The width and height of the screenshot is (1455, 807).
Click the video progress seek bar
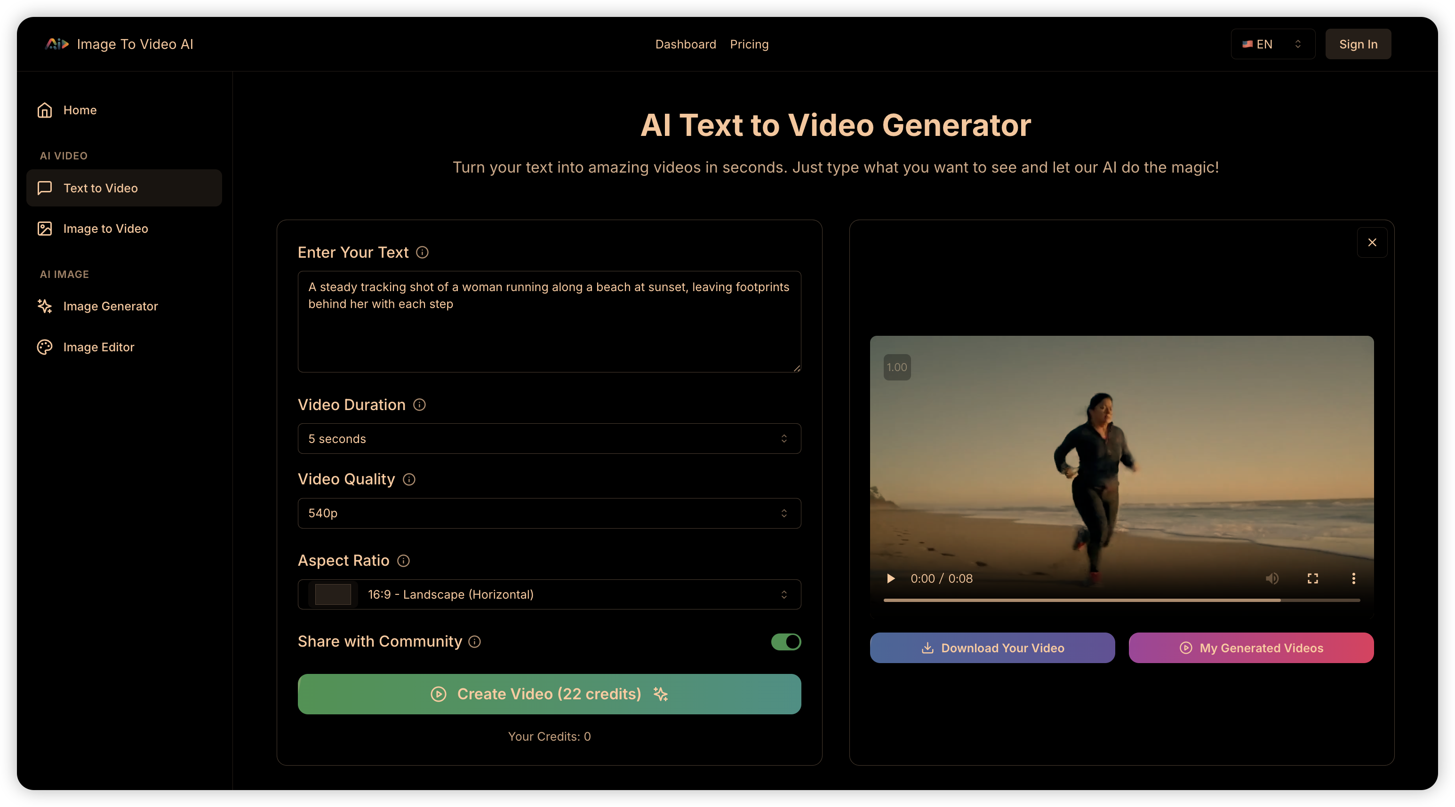pyautogui.click(x=1121, y=601)
